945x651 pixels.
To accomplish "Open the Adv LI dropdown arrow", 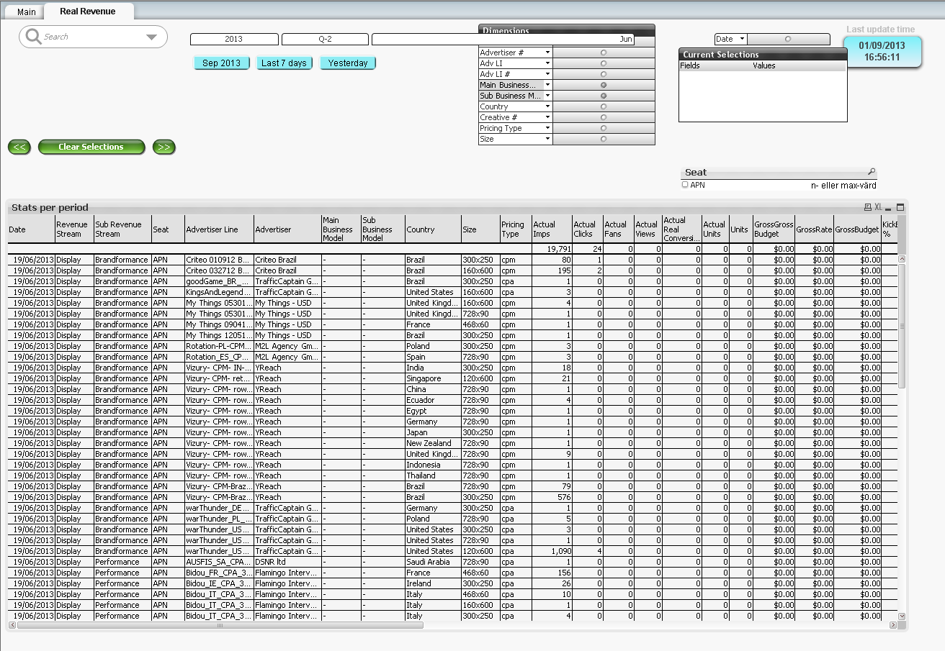I will [x=547, y=63].
